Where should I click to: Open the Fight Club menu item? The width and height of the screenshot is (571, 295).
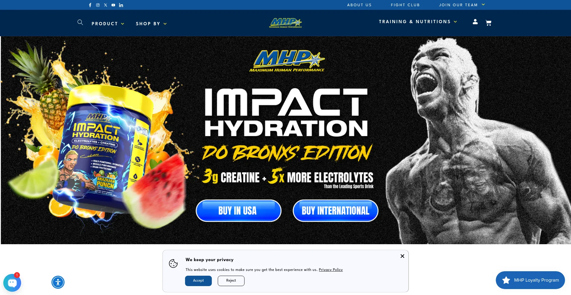pos(405,5)
